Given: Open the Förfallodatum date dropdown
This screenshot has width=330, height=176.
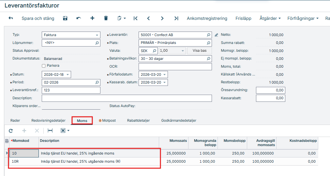Looking at the screenshot, I should coord(165,74).
